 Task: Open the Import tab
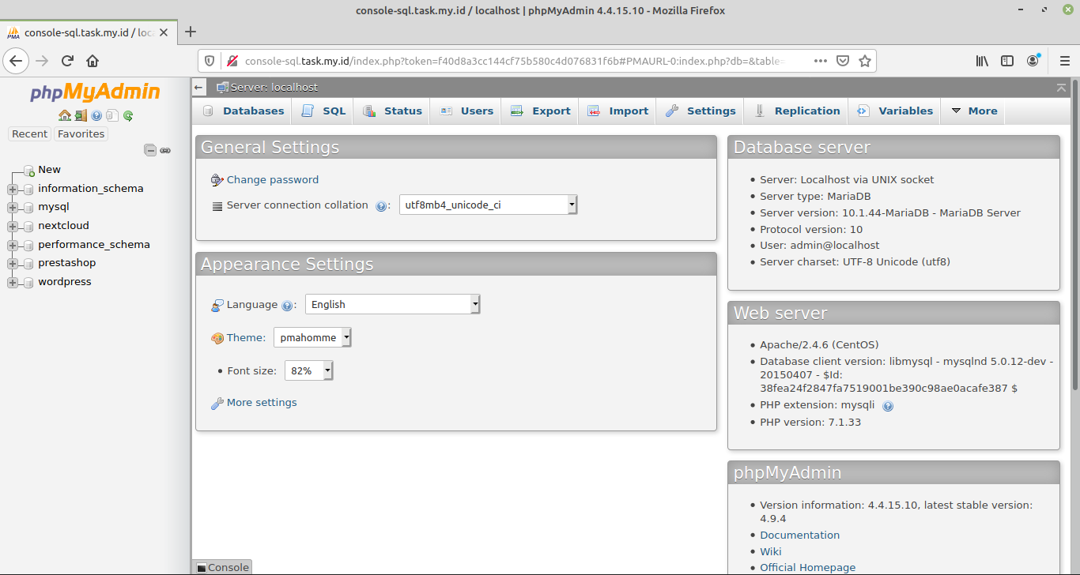pos(617,111)
